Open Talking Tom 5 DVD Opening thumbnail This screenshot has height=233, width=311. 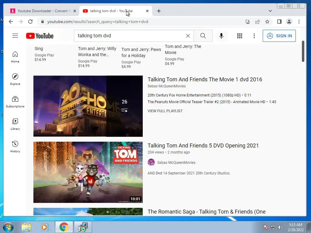click(88, 172)
